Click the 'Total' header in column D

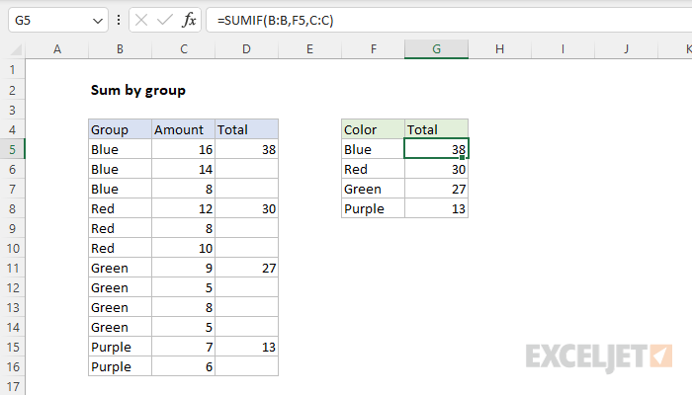247,129
